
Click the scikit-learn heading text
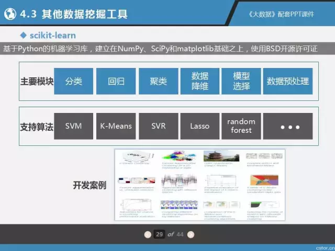53,36
